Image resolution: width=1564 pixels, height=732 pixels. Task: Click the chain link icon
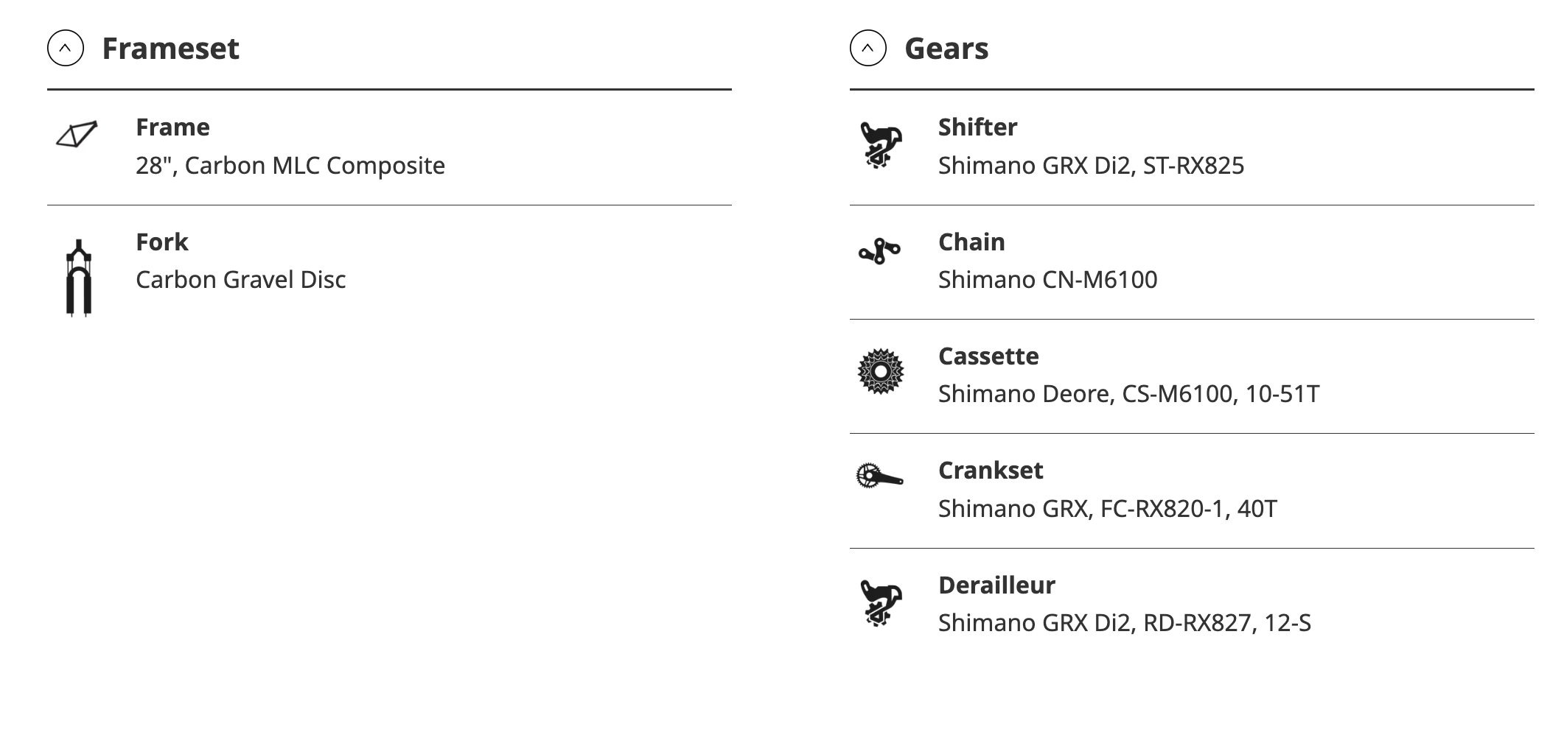(x=879, y=251)
